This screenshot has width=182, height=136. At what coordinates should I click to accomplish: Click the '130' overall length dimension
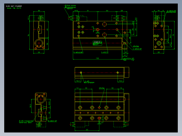point(97,58)
